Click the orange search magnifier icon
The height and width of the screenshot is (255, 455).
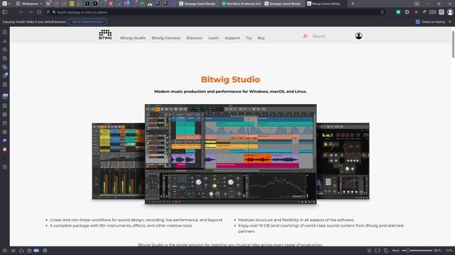[305, 36]
